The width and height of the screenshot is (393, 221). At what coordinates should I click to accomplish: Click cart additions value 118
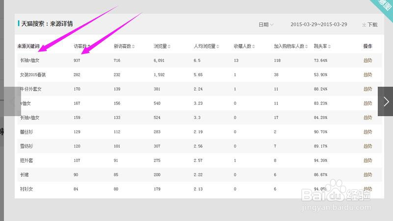pyautogui.click(x=277, y=60)
